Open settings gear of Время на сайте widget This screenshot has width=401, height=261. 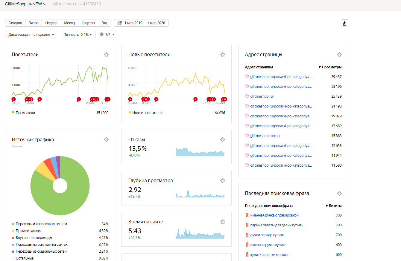(223, 222)
